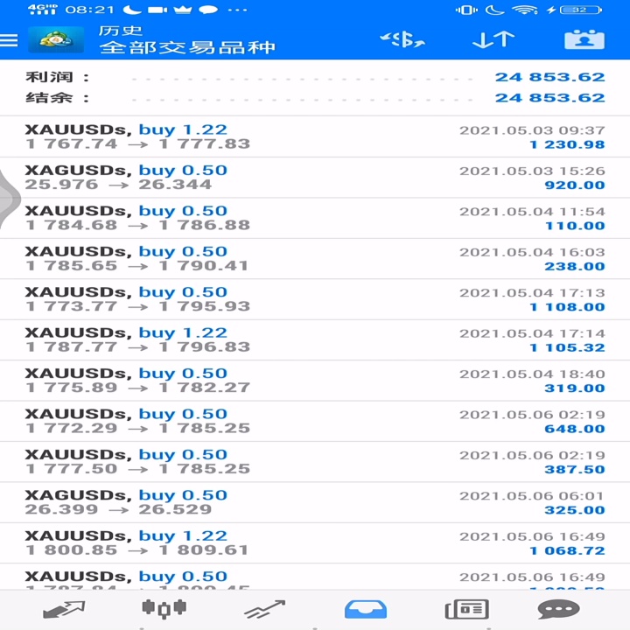Open the hamburger side menu
The height and width of the screenshot is (630, 630).
tap(9, 40)
